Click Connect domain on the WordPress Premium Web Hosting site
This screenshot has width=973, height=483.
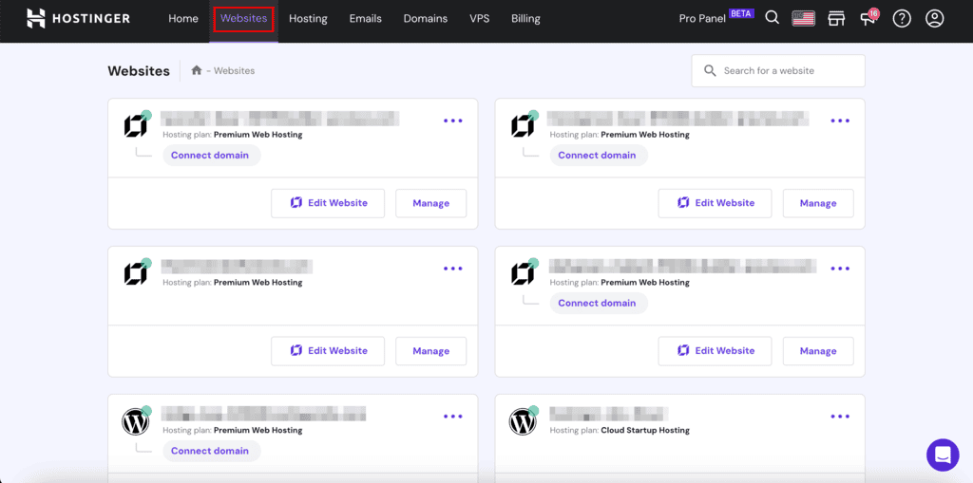click(210, 451)
